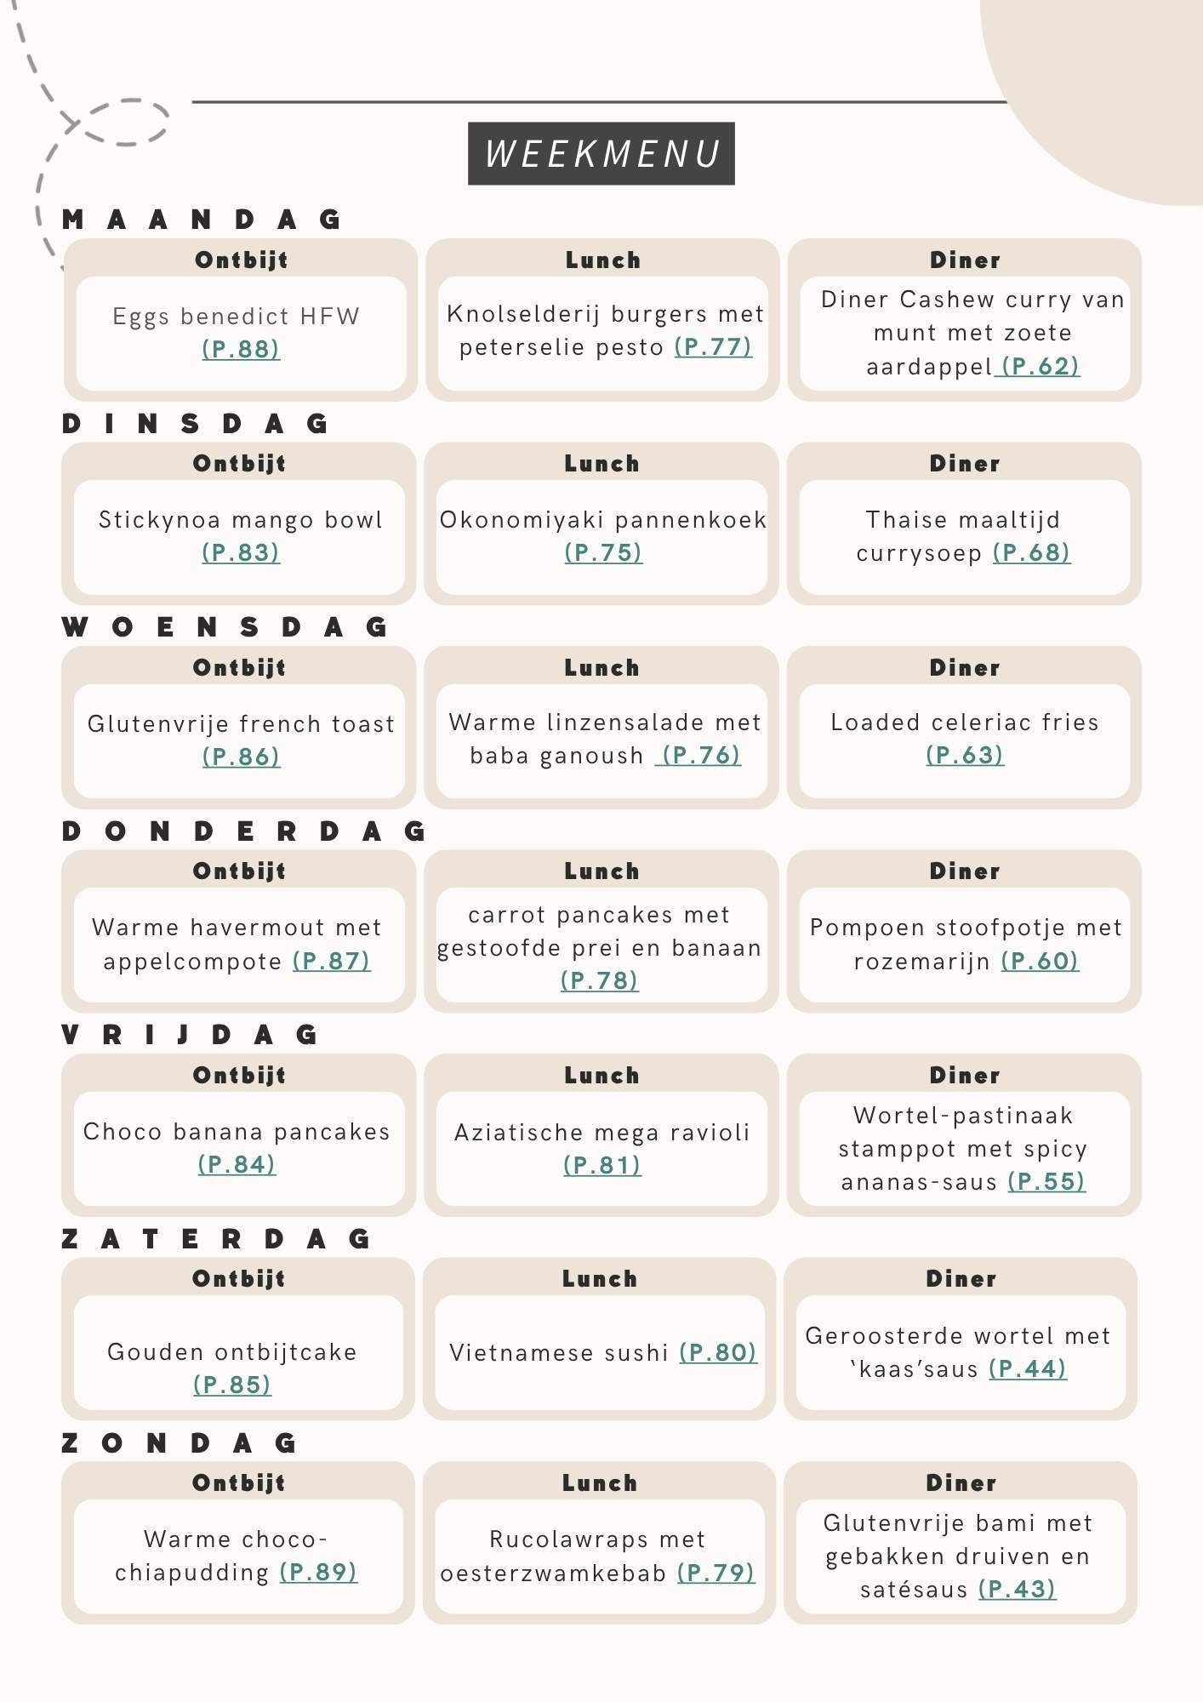Open the P.83 Stickynoa mango bowl link
The image size is (1203, 1702).
241,553
